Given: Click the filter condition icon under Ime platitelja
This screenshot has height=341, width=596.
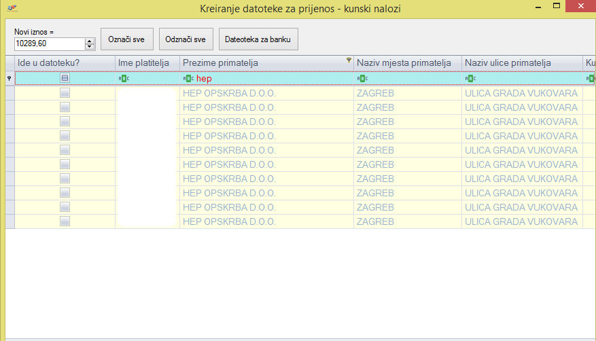Looking at the screenshot, I should (123, 78).
